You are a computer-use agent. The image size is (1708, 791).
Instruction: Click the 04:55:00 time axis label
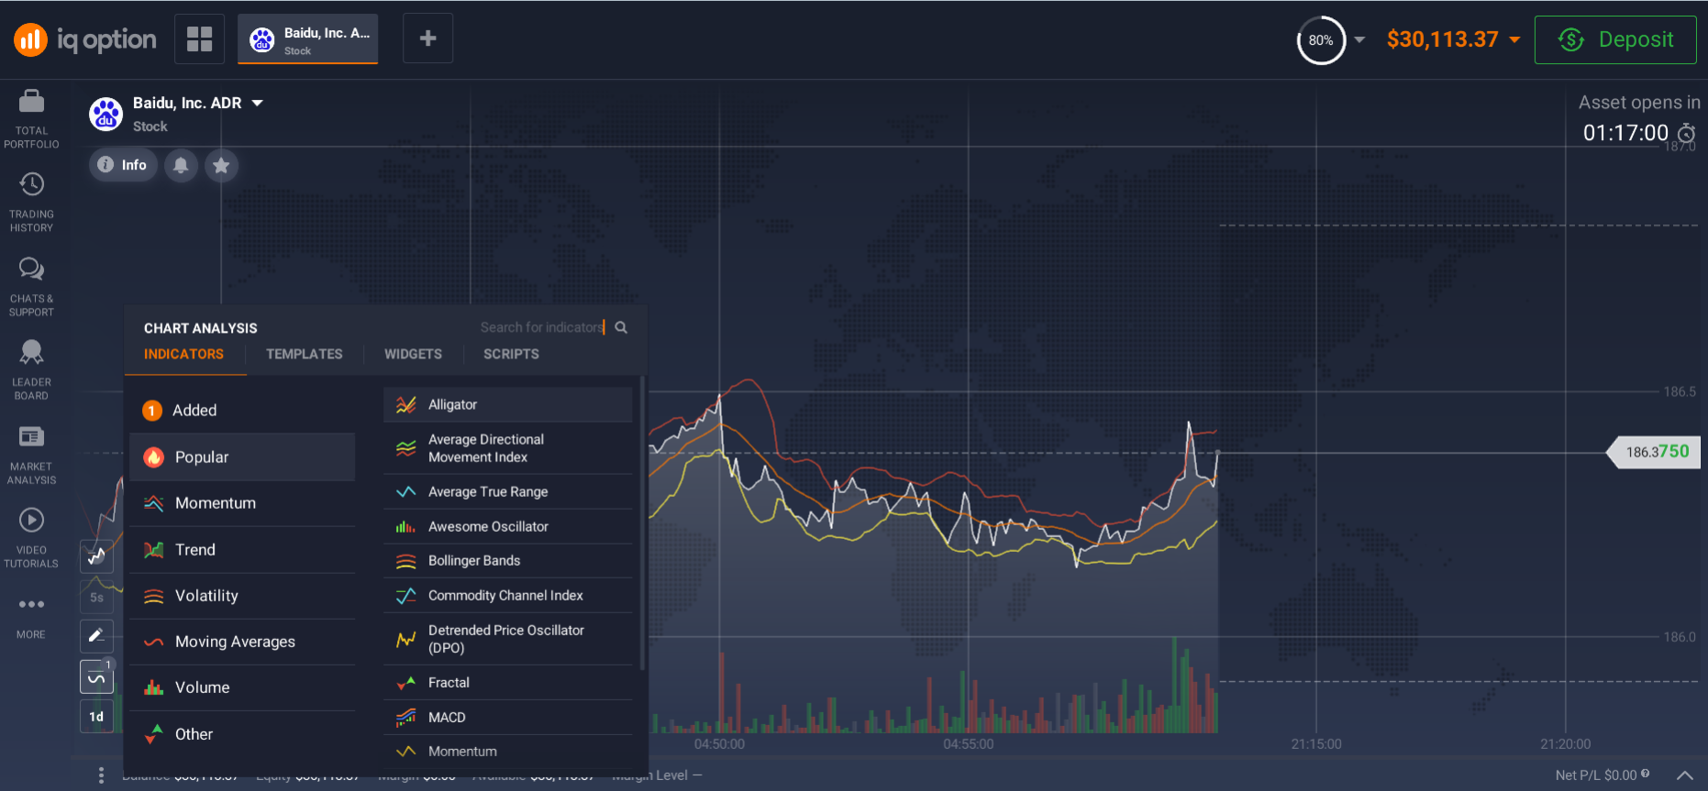[x=969, y=744]
